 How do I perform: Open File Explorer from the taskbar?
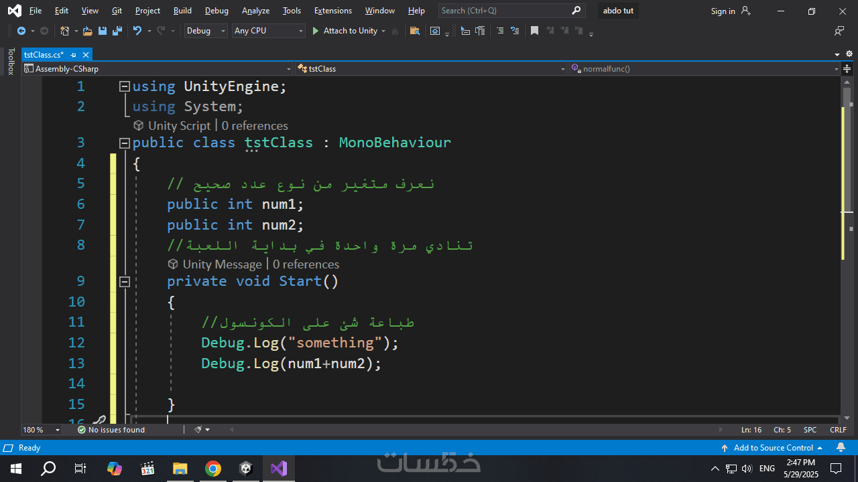(180, 469)
